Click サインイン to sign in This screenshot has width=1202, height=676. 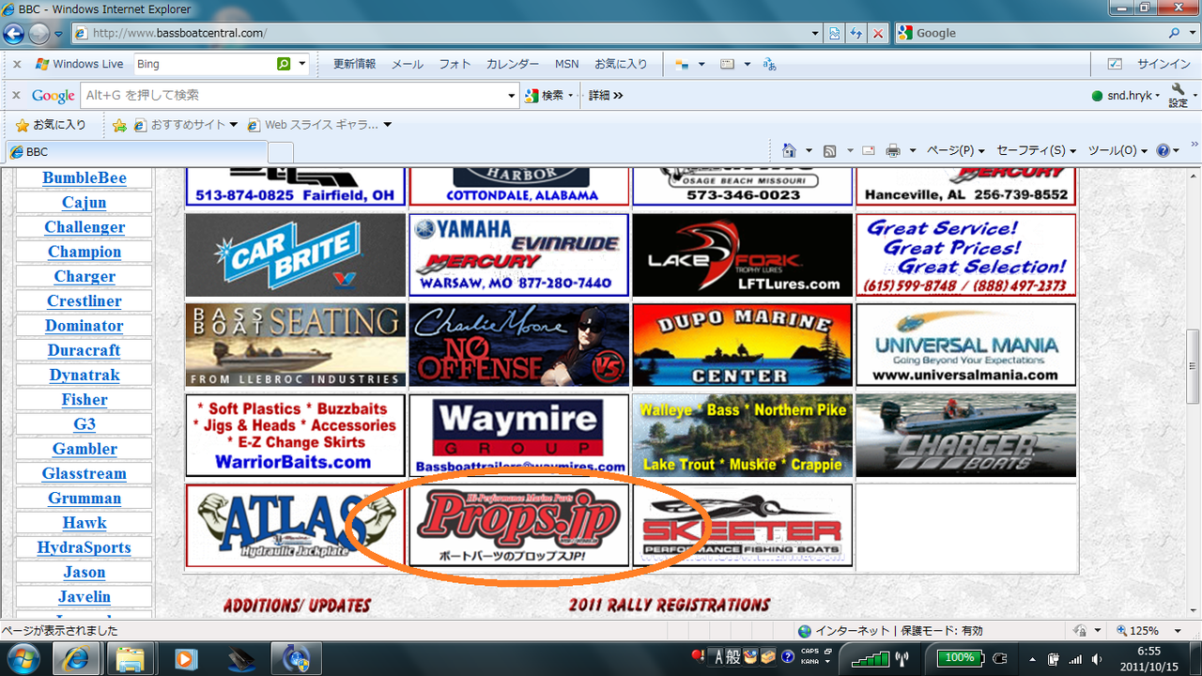pyautogui.click(x=1164, y=64)
